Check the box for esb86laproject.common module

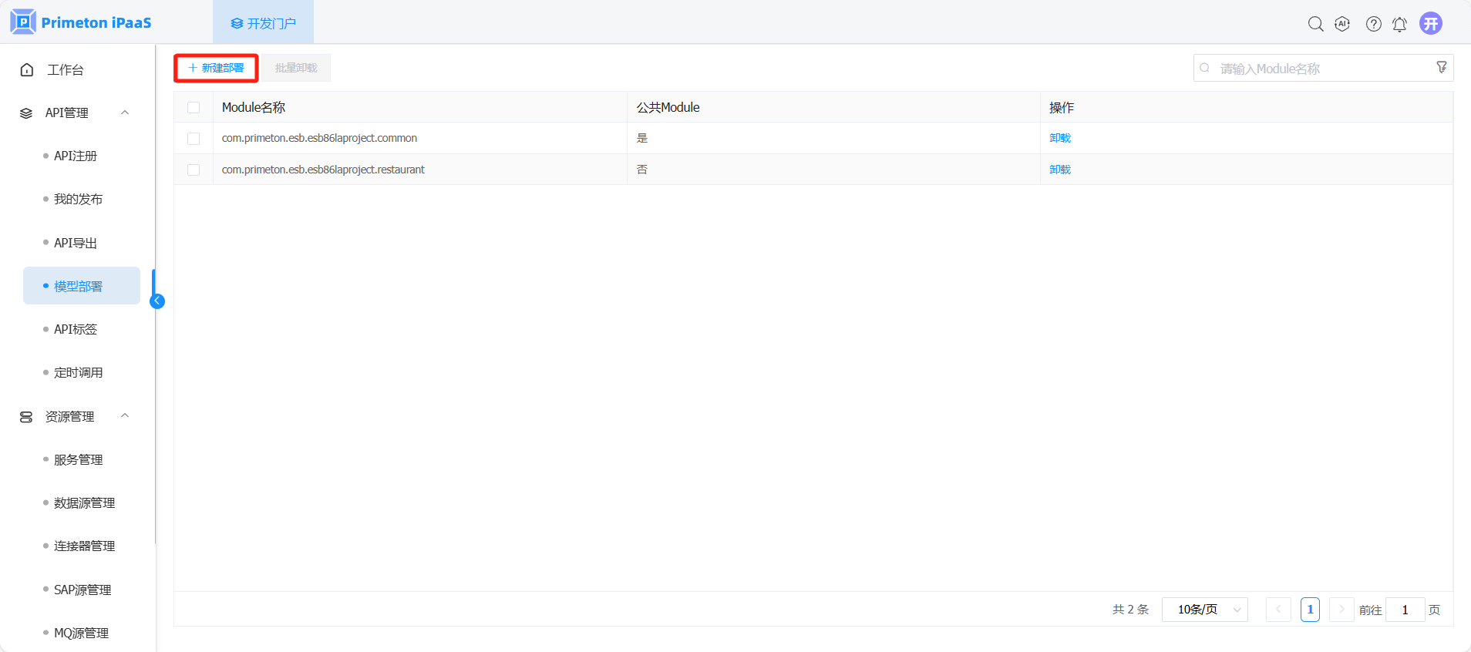(194, 139)
